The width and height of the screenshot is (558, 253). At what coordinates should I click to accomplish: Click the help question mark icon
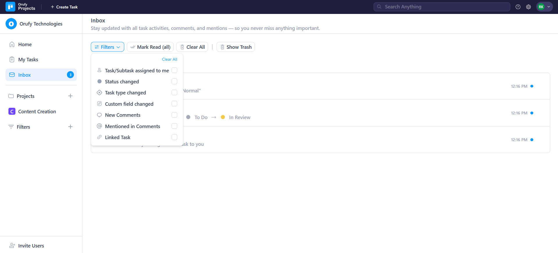point(518,7)
